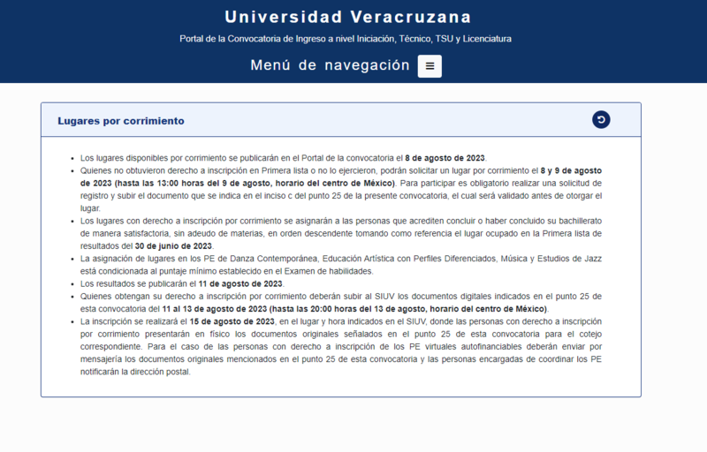Click the bullet starting 'La asignación de lugares en los PE'
Screen dimensions: 707x452
point(341,265)
